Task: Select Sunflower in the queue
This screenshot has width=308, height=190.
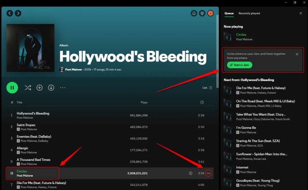Action: (262, 154)
